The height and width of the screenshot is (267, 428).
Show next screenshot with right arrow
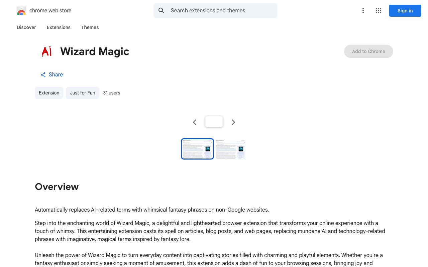point(233,122)
